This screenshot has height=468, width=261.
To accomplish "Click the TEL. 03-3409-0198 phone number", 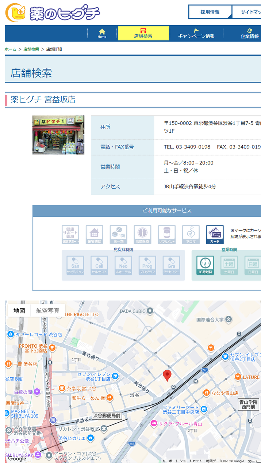I will 187,147.
